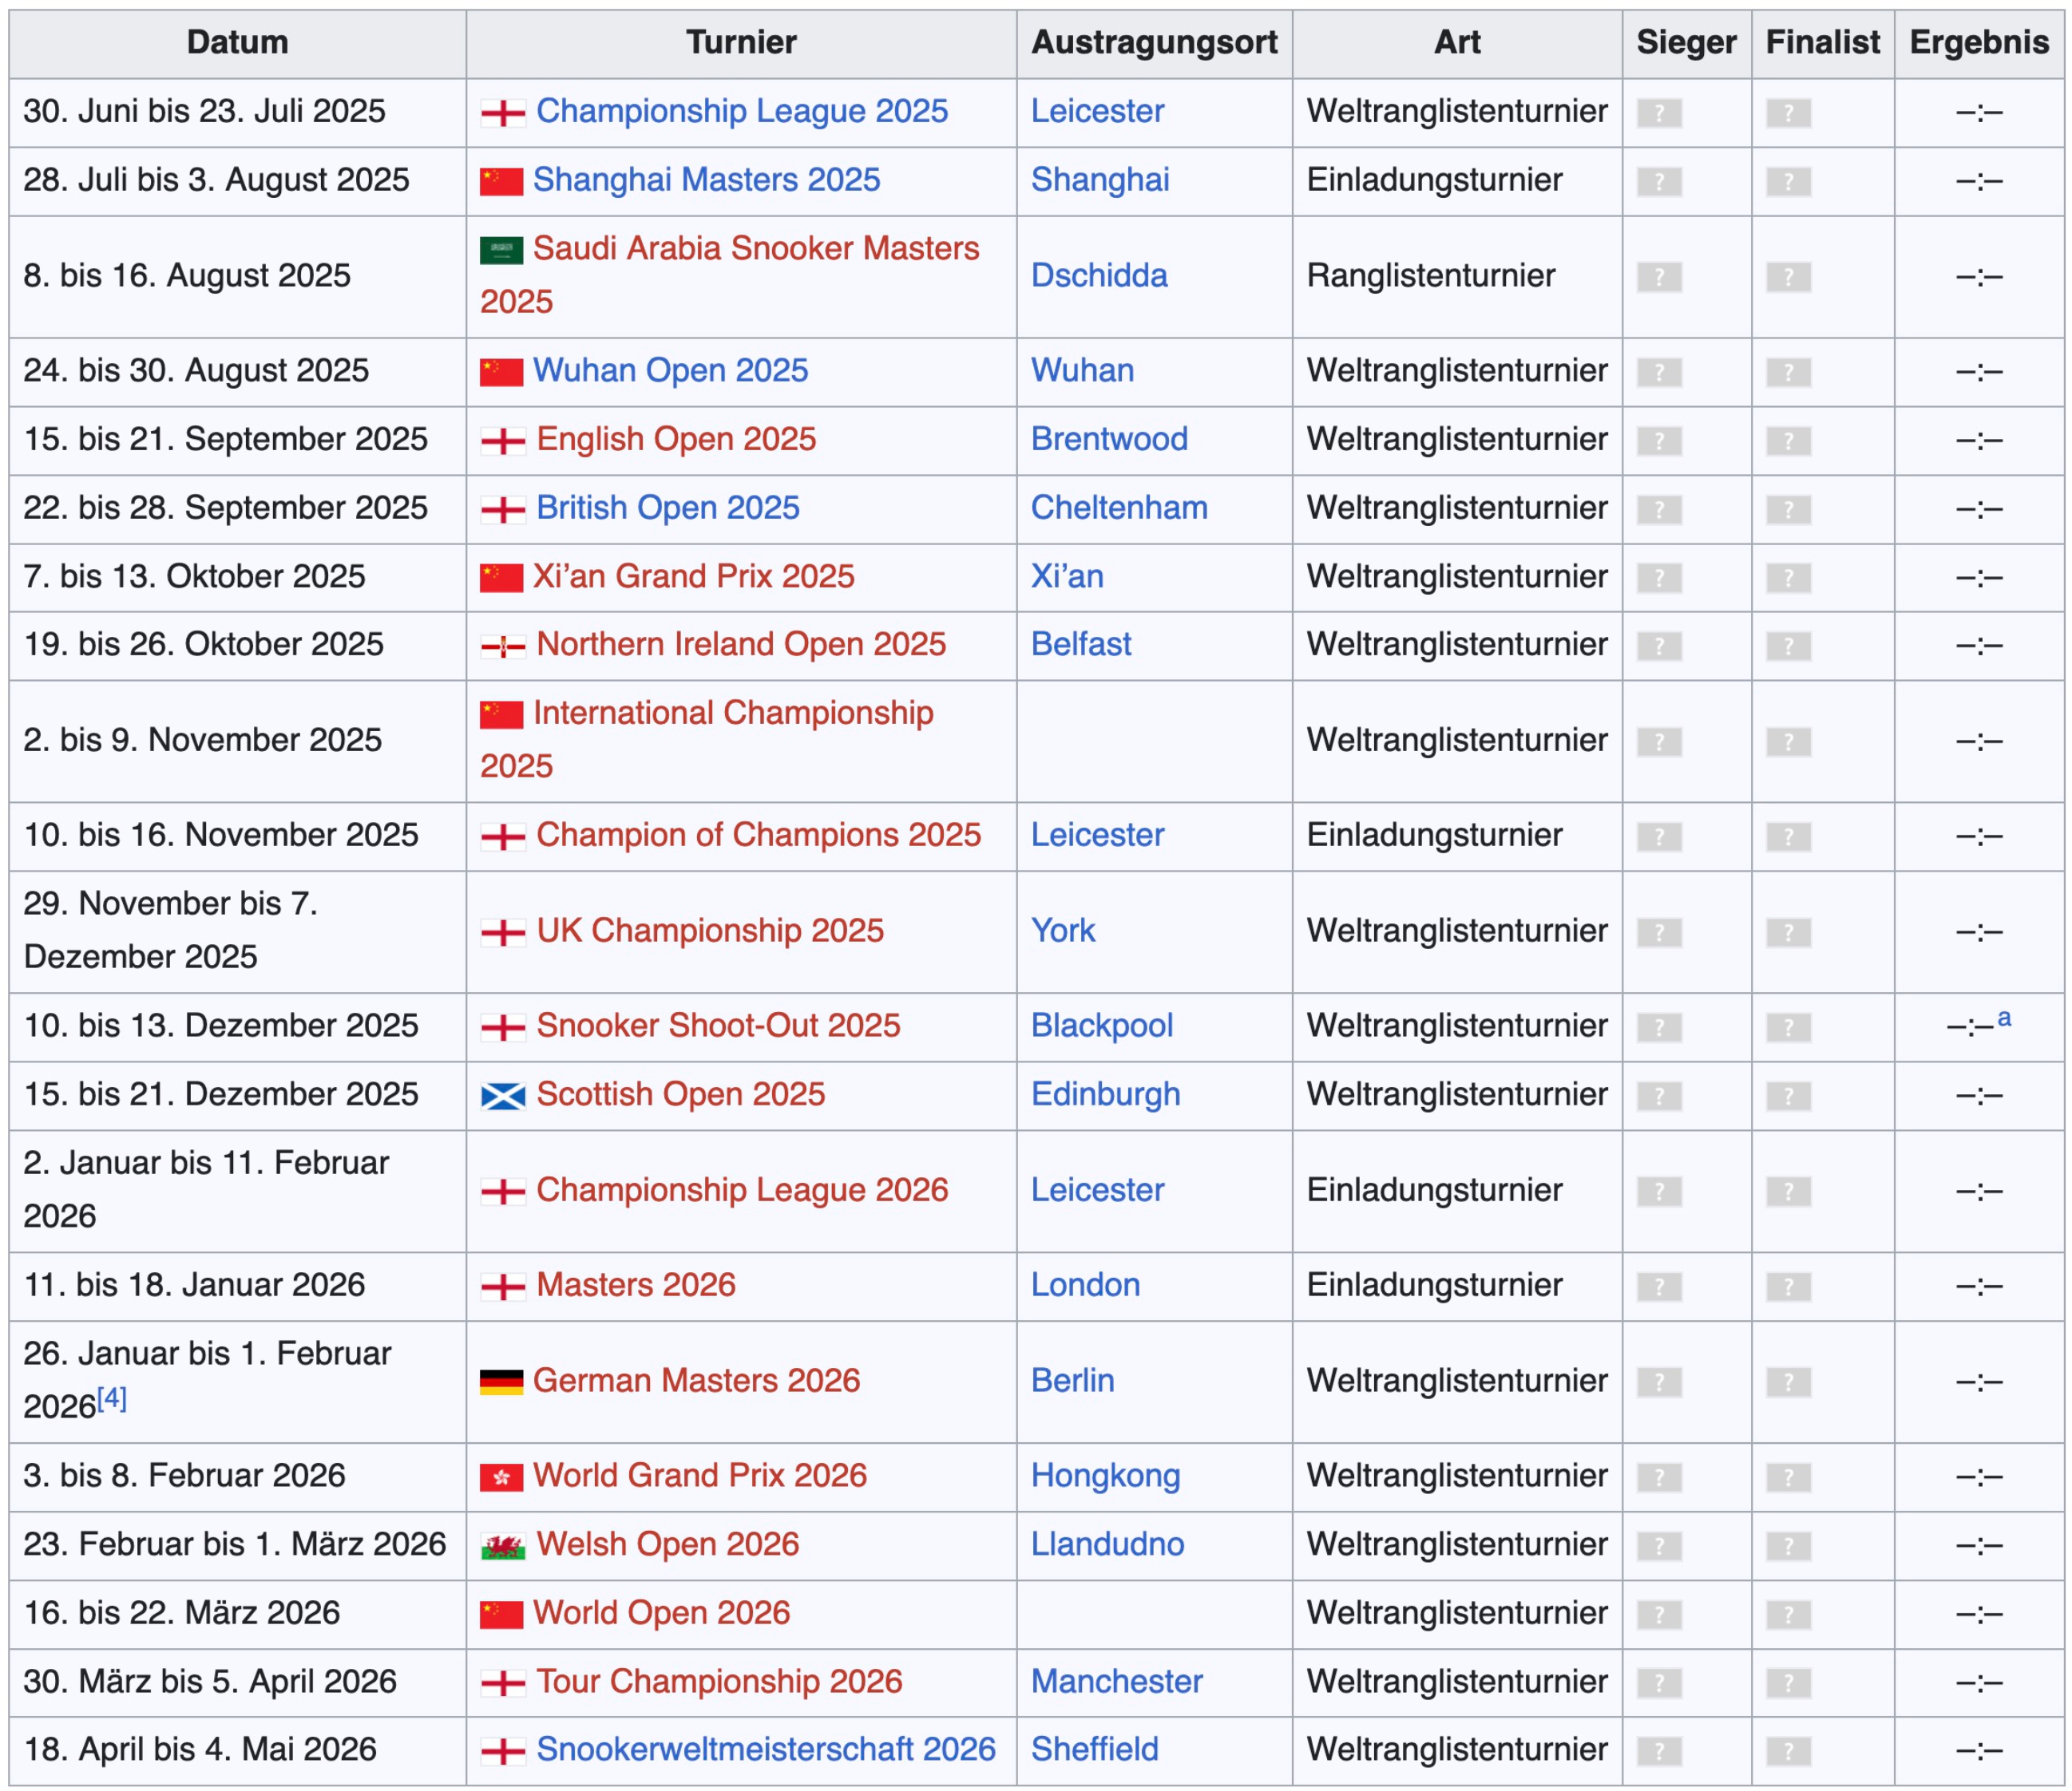
Task: Click the Sieger placeholder in German Masters 2026 row
Action: pos(1659,1382)
